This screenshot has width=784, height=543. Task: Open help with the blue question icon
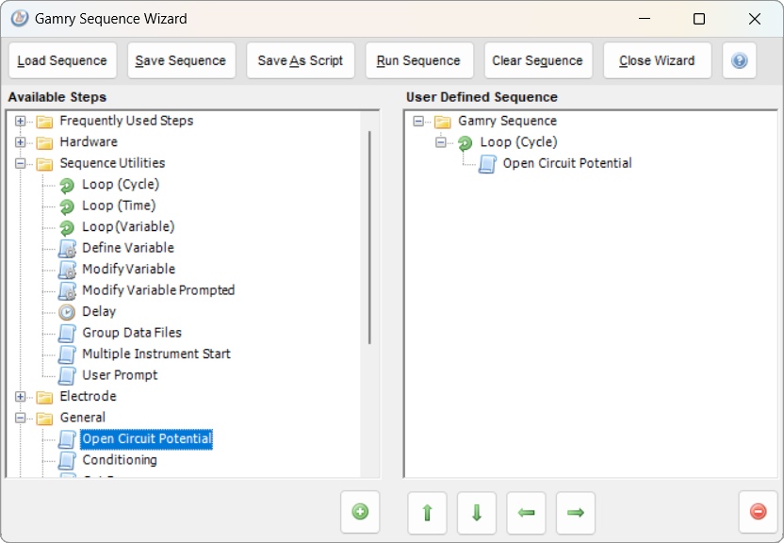tap(739, 60)
